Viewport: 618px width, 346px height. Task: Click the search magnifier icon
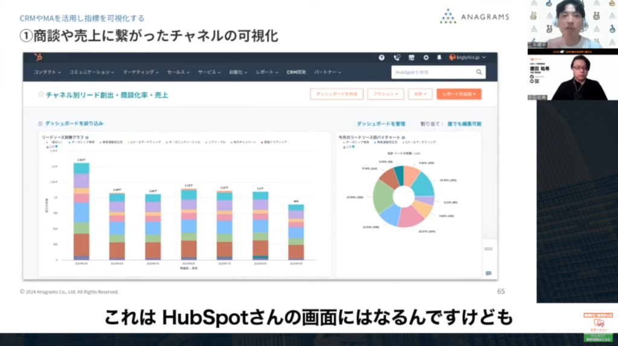479,72
